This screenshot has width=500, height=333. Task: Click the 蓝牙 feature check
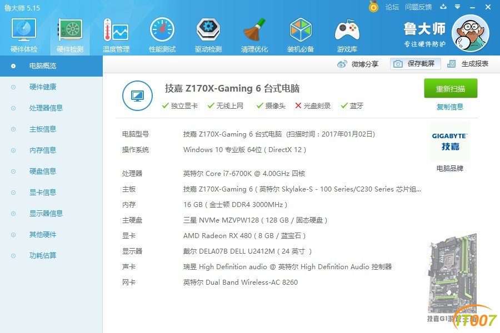coord(352,106)
